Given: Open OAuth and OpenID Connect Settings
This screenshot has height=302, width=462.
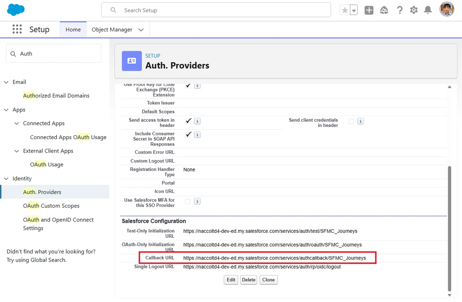Looking at the screenshot, I should (x=58, y=224).
